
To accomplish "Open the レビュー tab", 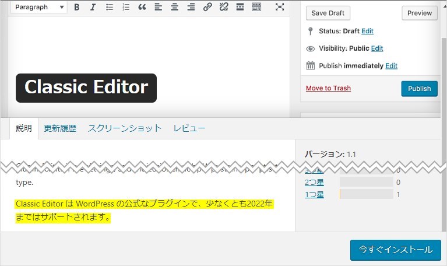I will (189, 128).
